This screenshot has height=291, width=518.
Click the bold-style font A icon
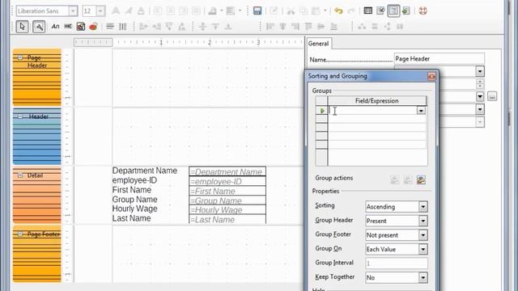[116, 11]
